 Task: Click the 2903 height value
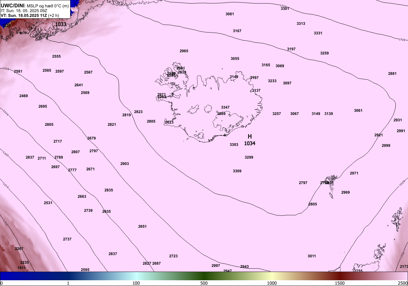coord(125,164)
